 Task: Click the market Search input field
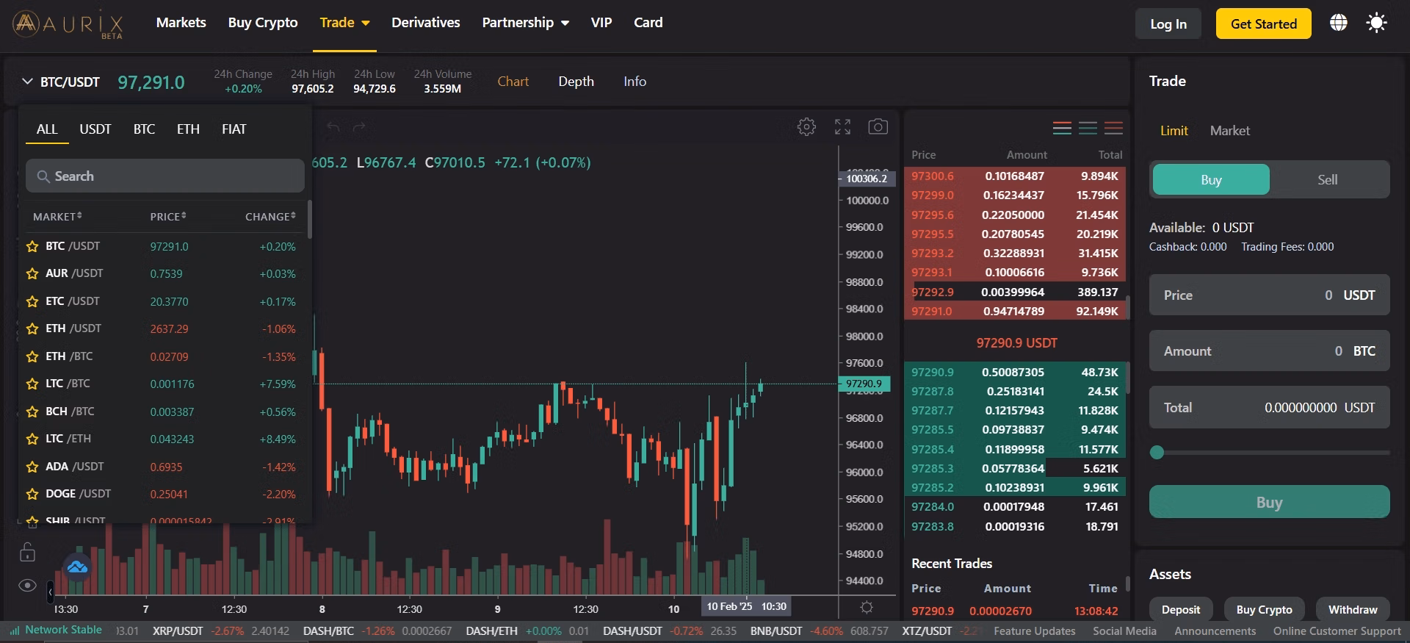[165, 176]
